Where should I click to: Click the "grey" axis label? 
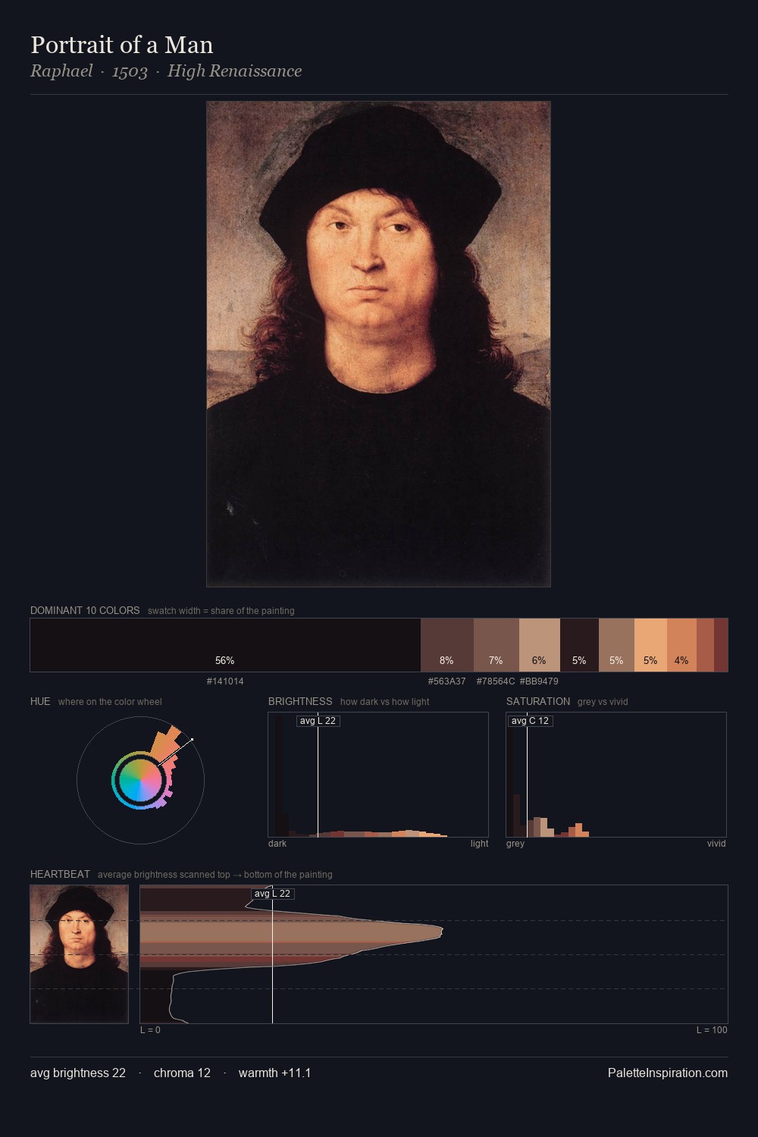pos(515,844)
